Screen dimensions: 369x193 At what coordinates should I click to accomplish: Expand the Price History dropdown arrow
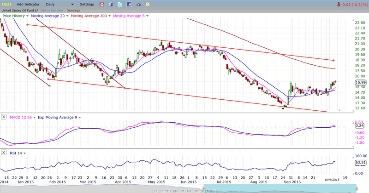(x=27, y=16)
